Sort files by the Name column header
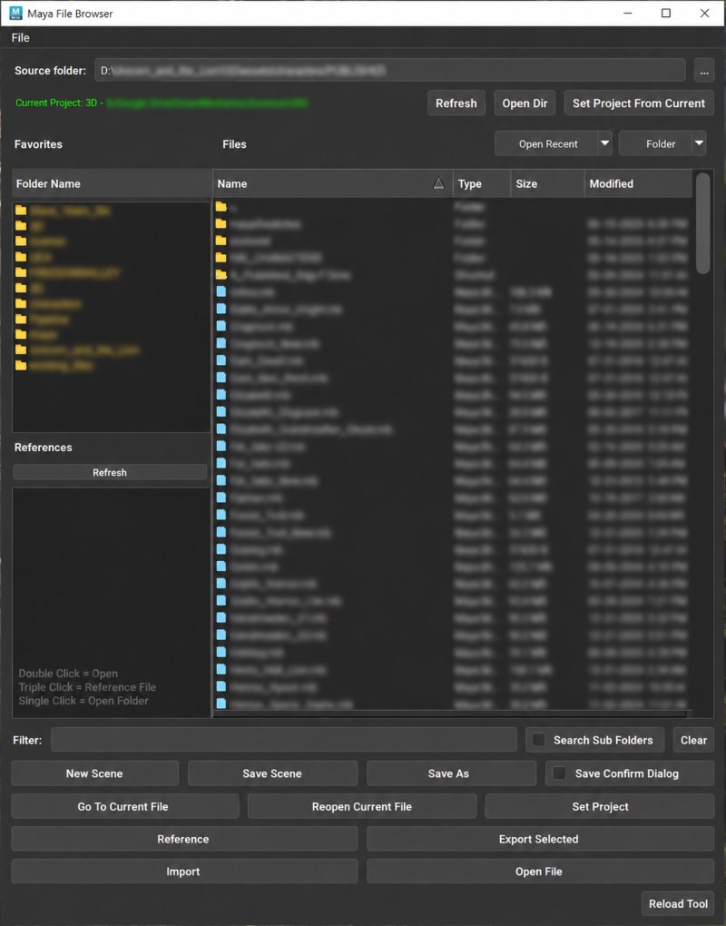Viewport: 726px width, 926px height. [x=332, y=183]
